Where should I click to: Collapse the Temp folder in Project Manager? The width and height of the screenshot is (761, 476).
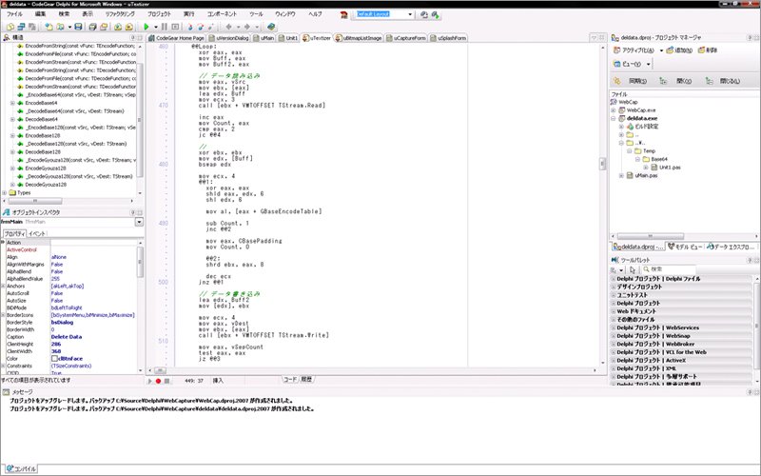(x=630, y=151)
